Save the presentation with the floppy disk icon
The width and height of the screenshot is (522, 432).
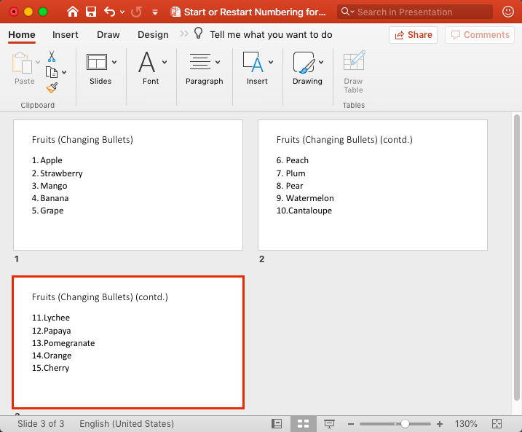coord(91,12)
